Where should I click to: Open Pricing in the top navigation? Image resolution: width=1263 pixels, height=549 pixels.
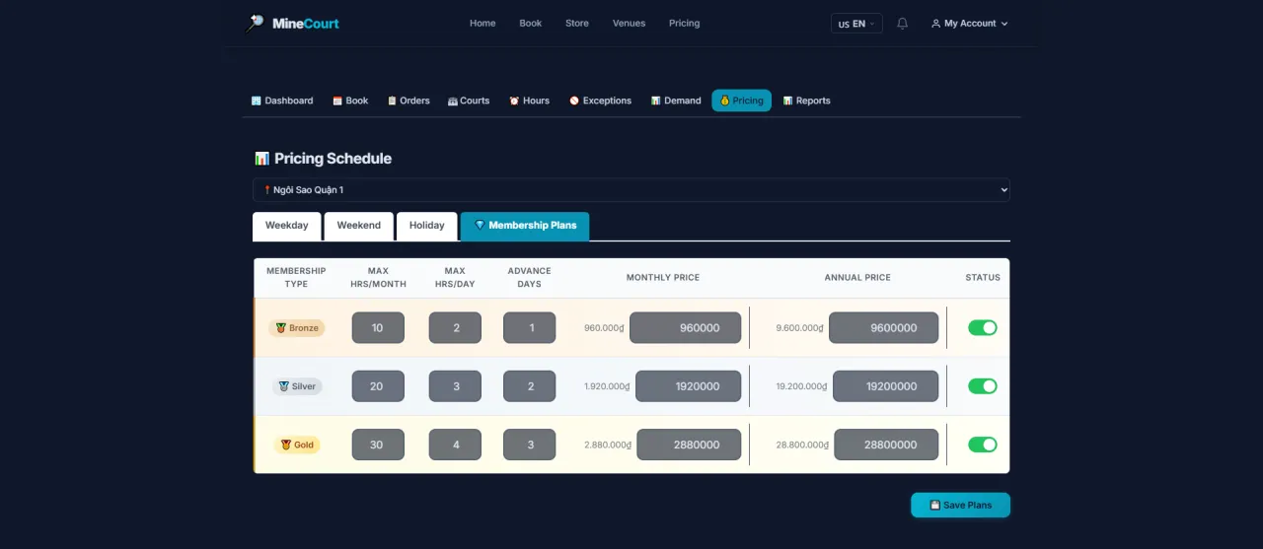coord(684,24)
